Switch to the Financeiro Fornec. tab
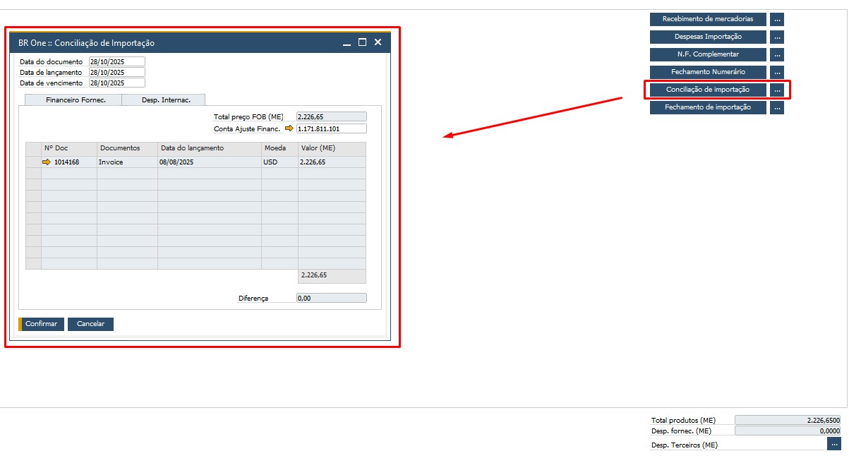Viewport: 849px width, 463px height. coord(76,100)
